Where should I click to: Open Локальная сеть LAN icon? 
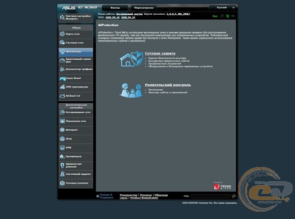pyautogui.click(x=62, y=121)
